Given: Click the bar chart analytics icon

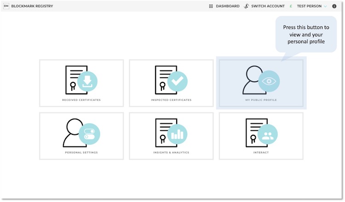Looking at the screenshot, I should point(177,134).
